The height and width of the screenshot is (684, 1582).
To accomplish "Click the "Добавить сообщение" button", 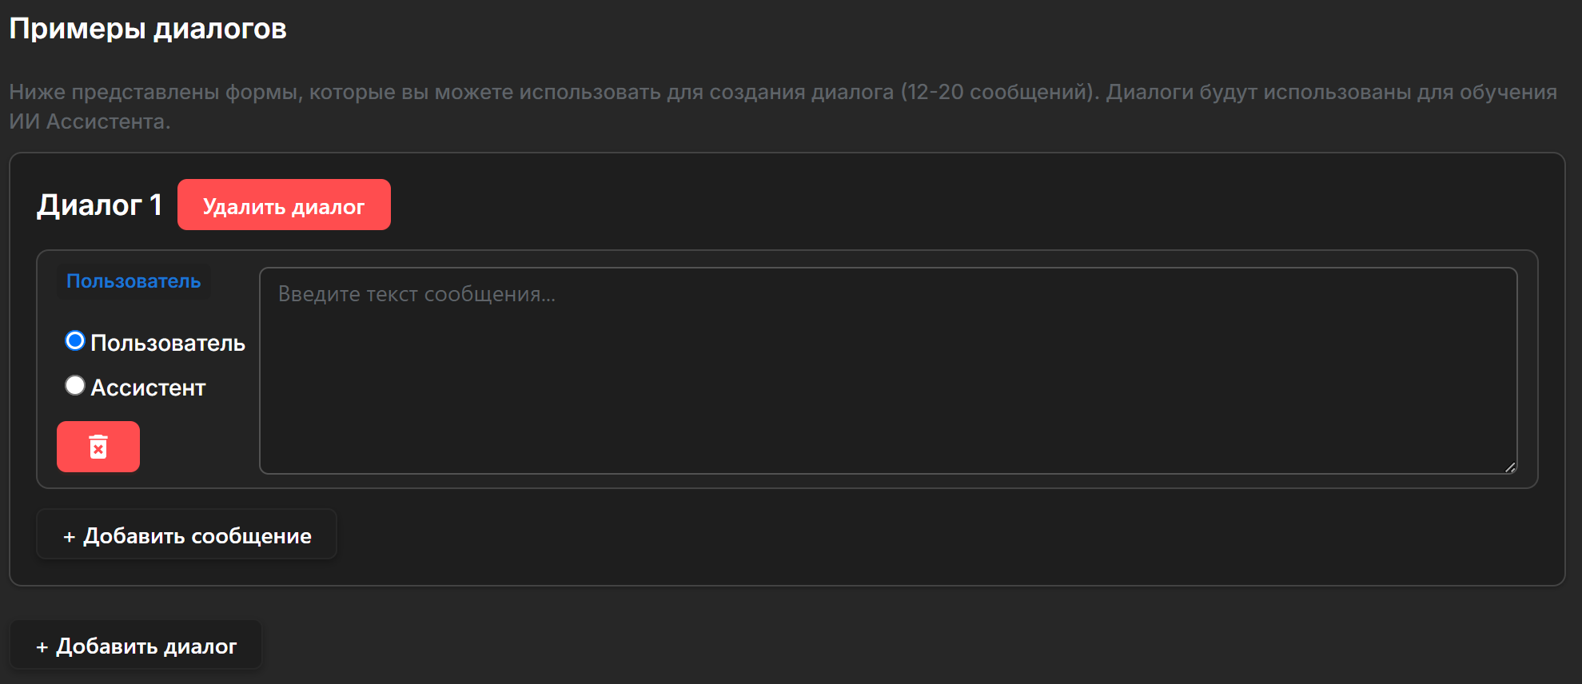I will pos(186,535).
